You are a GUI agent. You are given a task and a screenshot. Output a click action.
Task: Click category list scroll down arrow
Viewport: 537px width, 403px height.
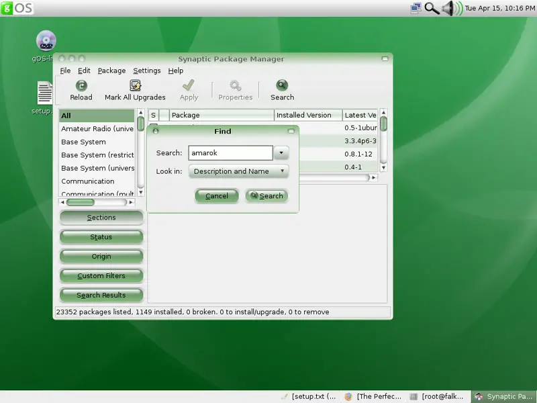(141, 193)
